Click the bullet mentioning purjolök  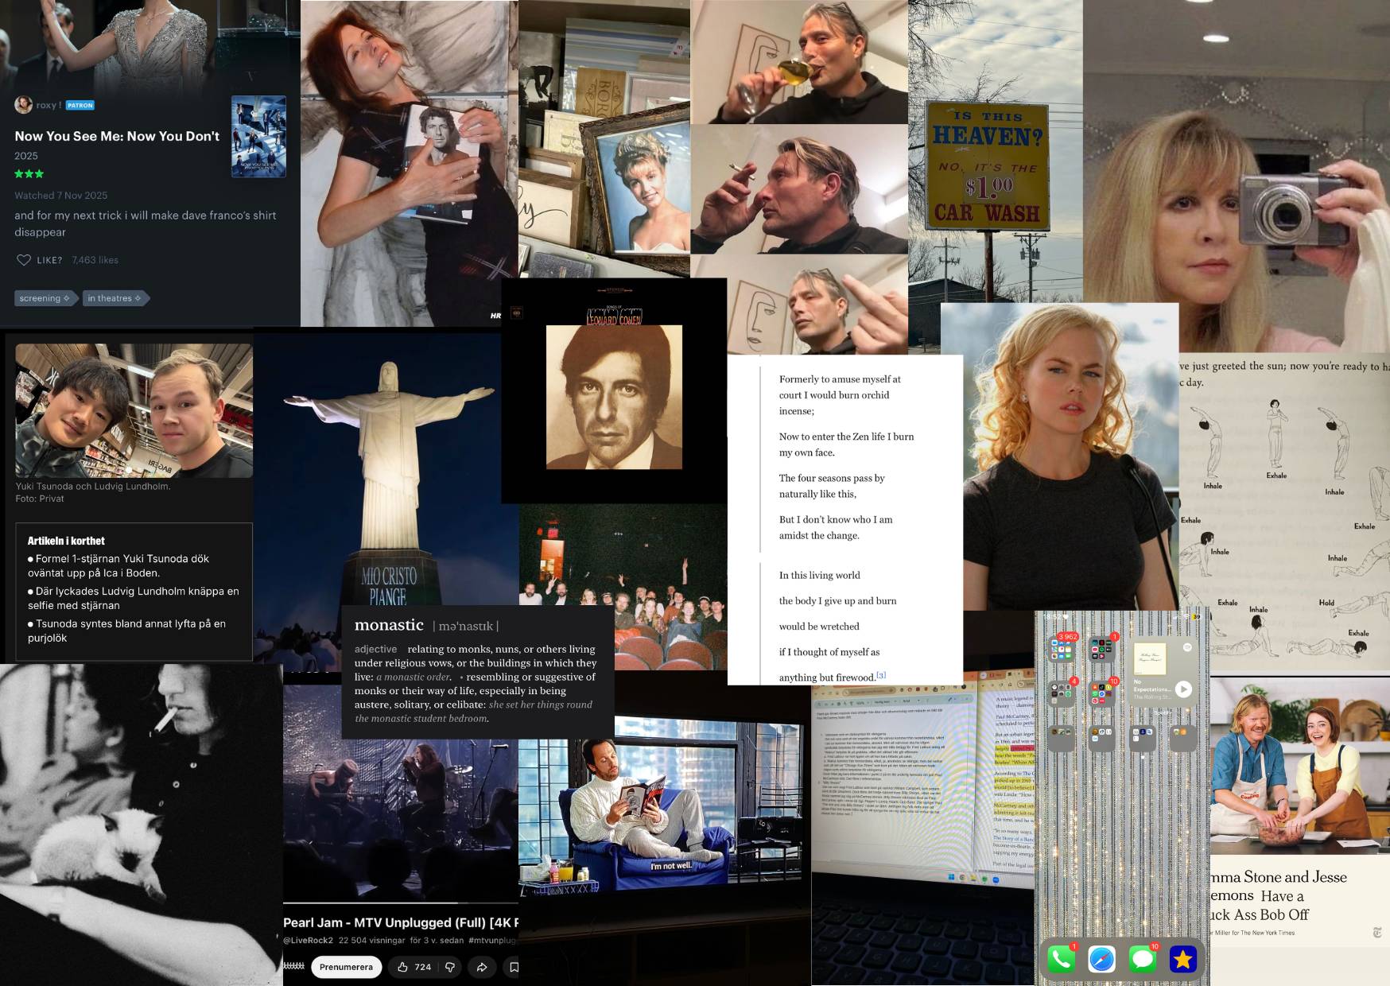[x=127, y=631]
